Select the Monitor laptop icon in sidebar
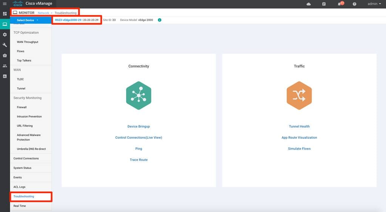 coord(5,24)
